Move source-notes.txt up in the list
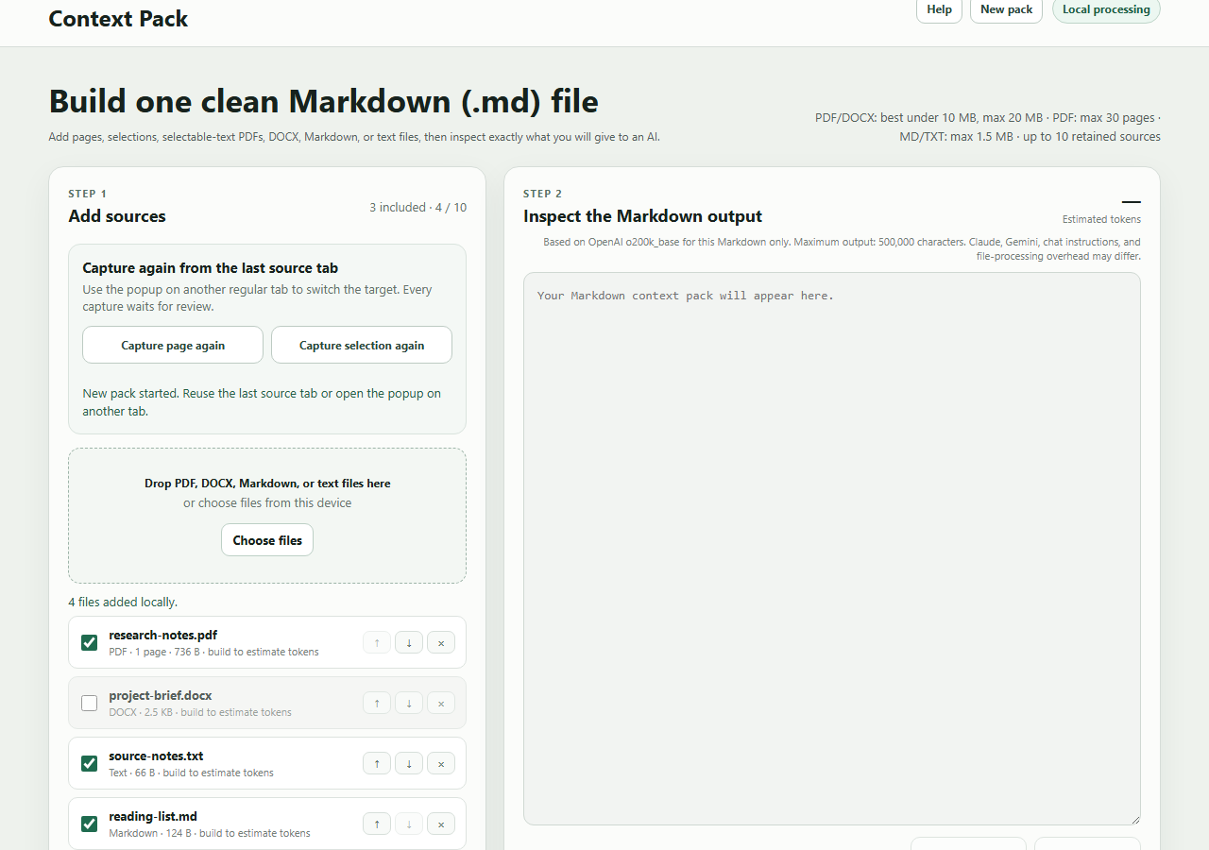 tap(377, 763)
